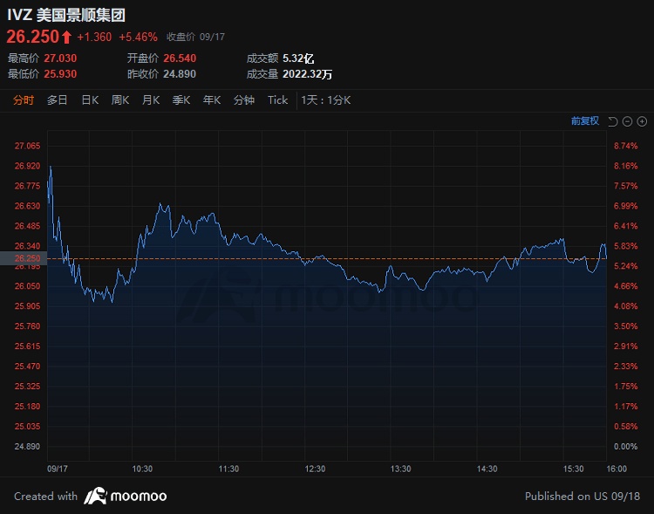Open the 前复权 adjustment dropdown
Screen dimensions: 654x514
(585, 121)
